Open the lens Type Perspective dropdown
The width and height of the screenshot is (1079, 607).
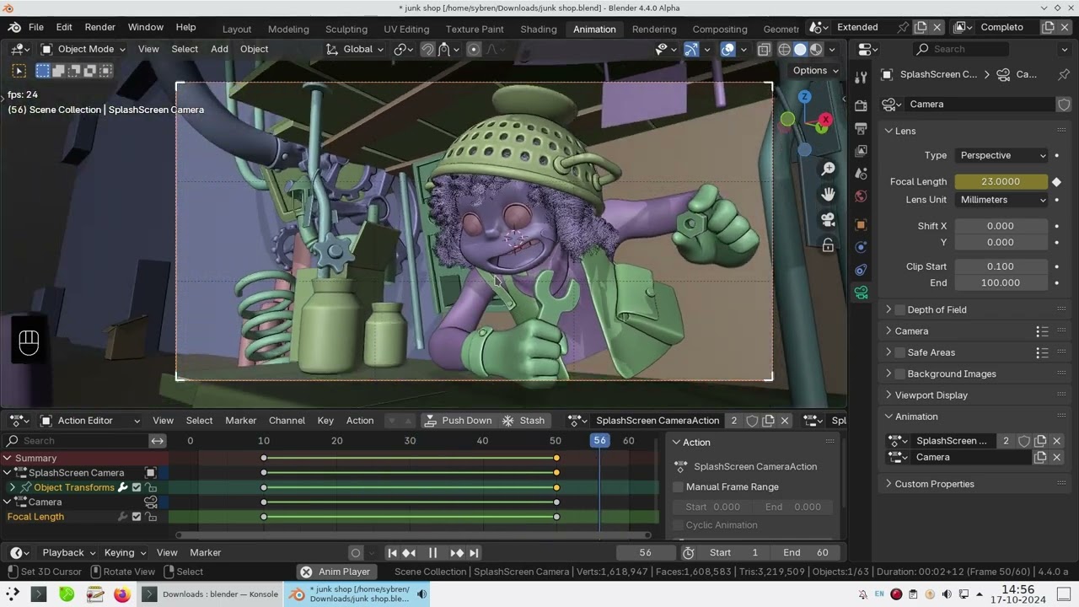pyautogui.click(x=1002, y=155)
